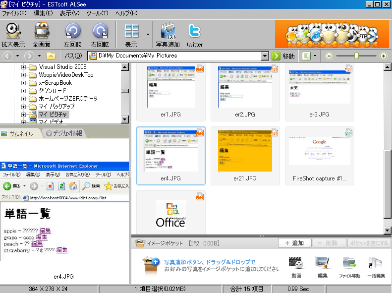Select マイ バックアップ folder
Image resolution: width=392 pixels, height=293 pixels.
56,107
